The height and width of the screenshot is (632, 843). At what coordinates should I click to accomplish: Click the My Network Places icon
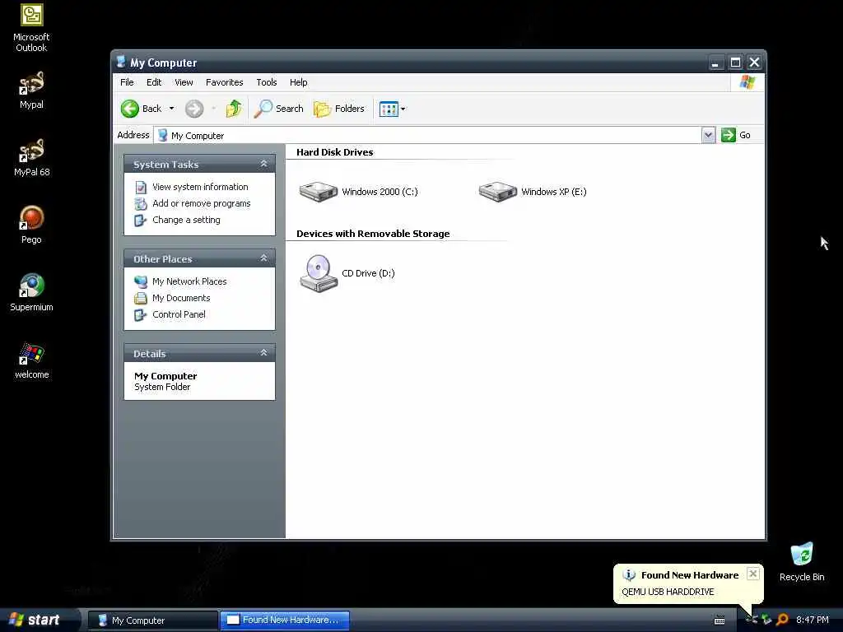[141, 281]
